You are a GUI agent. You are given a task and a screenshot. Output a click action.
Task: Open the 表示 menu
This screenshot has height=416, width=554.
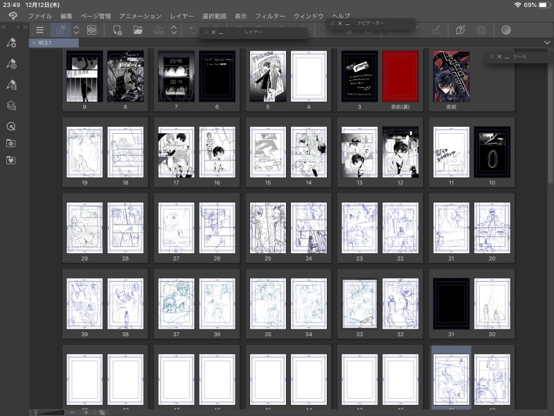240,16
